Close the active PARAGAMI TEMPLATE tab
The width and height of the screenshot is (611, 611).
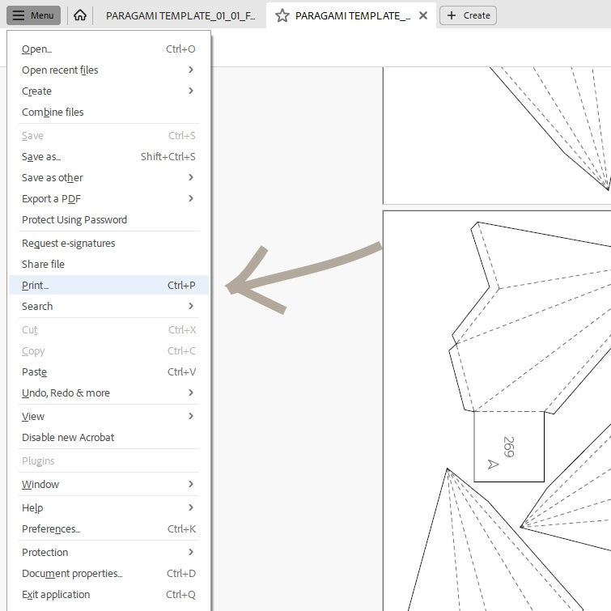[x=422, y=15]
